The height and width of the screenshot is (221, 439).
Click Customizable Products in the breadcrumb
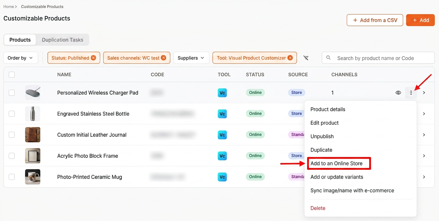[x=42, y=7]
